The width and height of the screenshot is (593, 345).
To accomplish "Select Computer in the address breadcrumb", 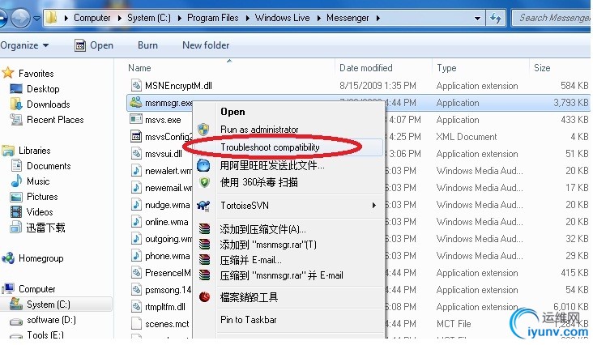I will coord(92,18).
